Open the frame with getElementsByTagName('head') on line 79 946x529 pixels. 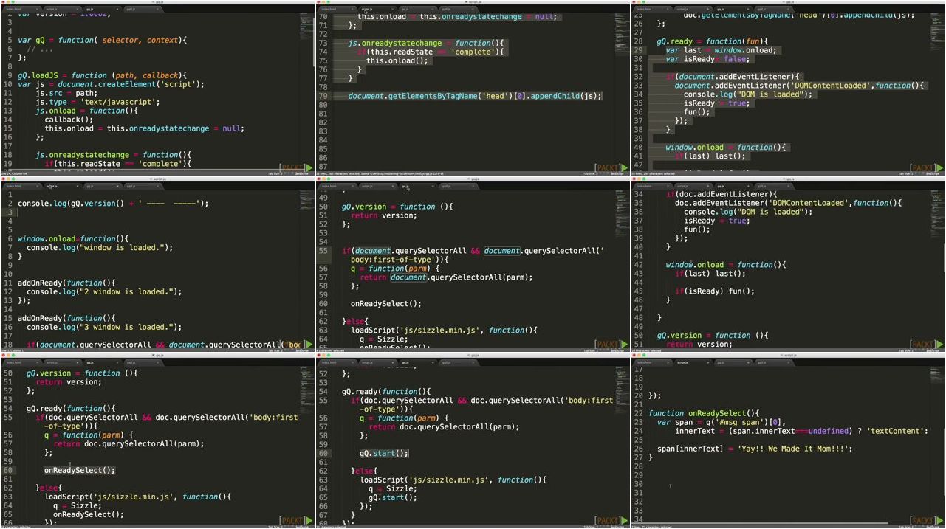coord(473,88)
